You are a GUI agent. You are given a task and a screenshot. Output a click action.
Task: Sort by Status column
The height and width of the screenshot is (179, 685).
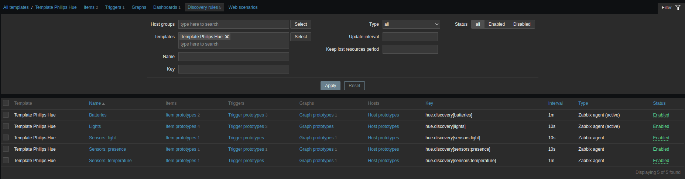[x=659, y=103]
